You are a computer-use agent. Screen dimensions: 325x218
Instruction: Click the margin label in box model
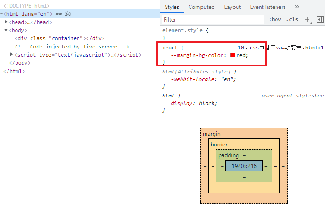(212, 134)
